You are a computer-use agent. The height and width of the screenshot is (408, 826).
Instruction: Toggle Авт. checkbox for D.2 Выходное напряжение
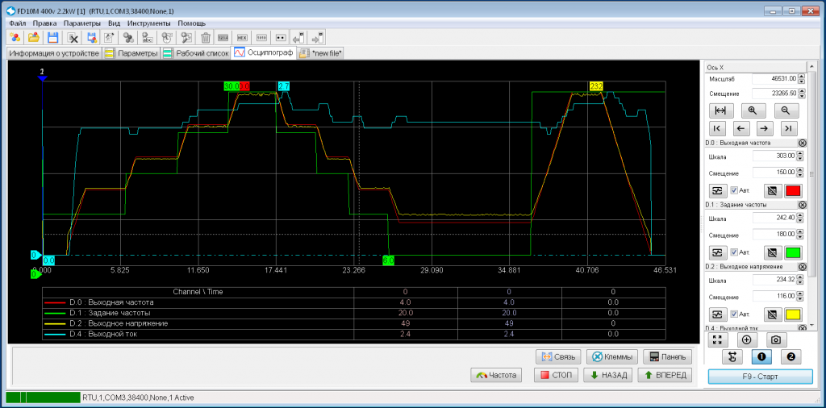click(x=734, y=314)
